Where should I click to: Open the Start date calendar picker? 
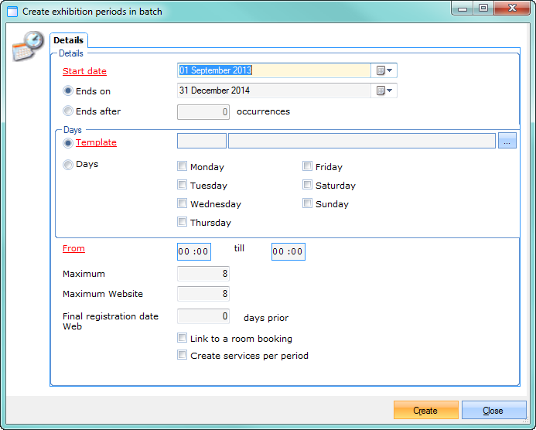384,70
